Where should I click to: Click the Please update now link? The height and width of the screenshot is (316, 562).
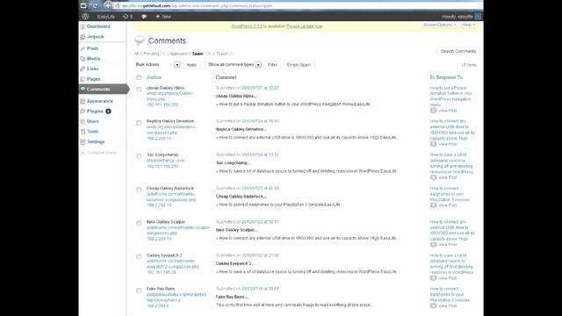[x=305, y=26]
